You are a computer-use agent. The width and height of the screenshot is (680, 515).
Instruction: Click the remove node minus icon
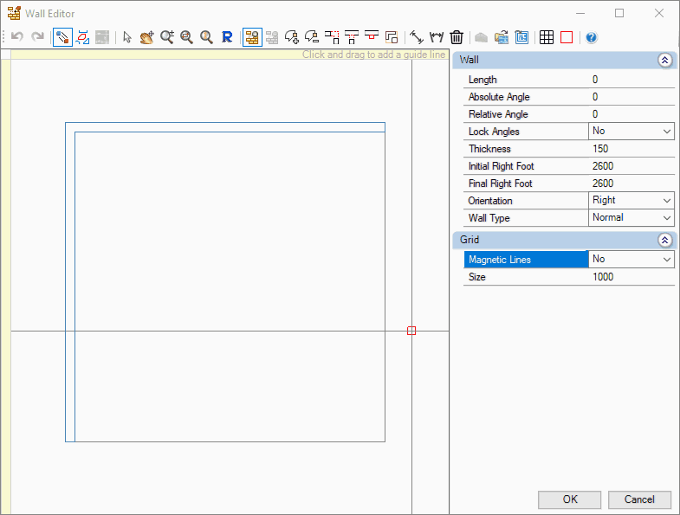click(312, 37)
